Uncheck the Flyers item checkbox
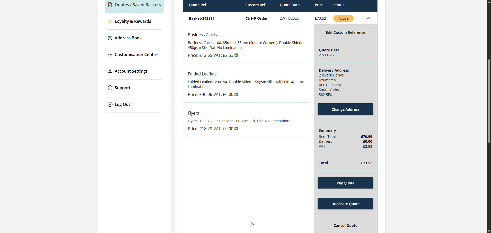 tap(236, 129)
